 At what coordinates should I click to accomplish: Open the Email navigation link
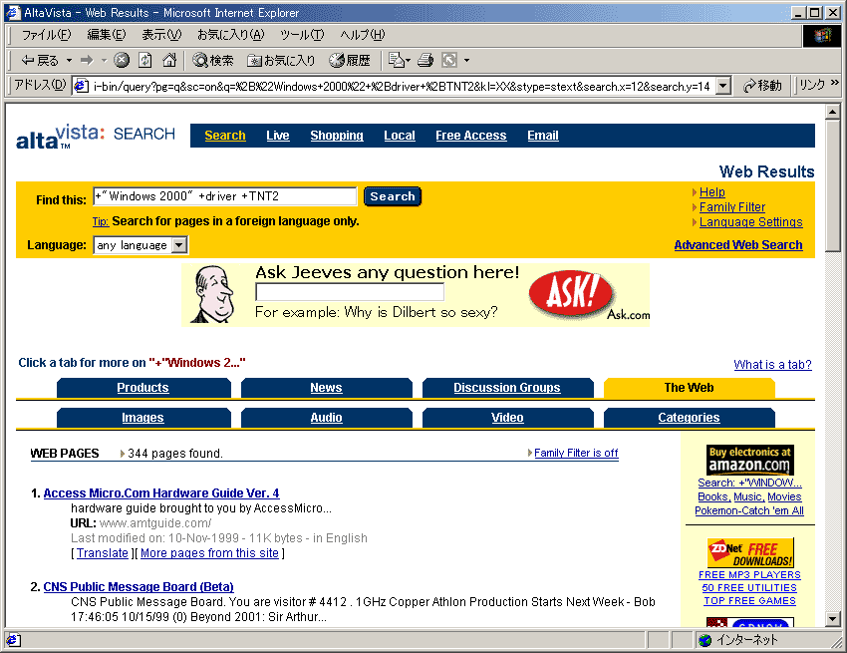pyautogui.click(x=543, y=136)
